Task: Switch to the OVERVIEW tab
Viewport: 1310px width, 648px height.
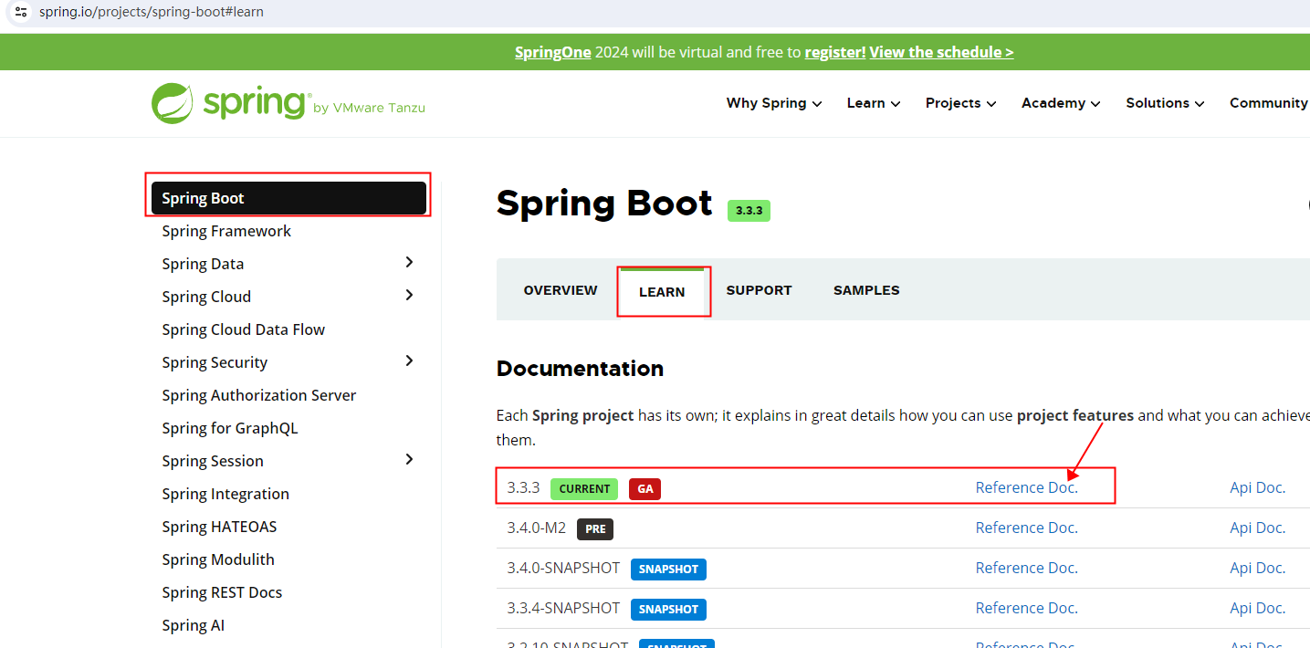Action: [561, 290]
